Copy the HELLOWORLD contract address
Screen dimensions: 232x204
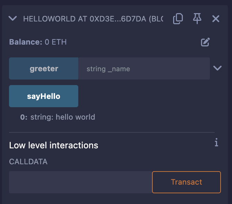[x=178, y=19]
